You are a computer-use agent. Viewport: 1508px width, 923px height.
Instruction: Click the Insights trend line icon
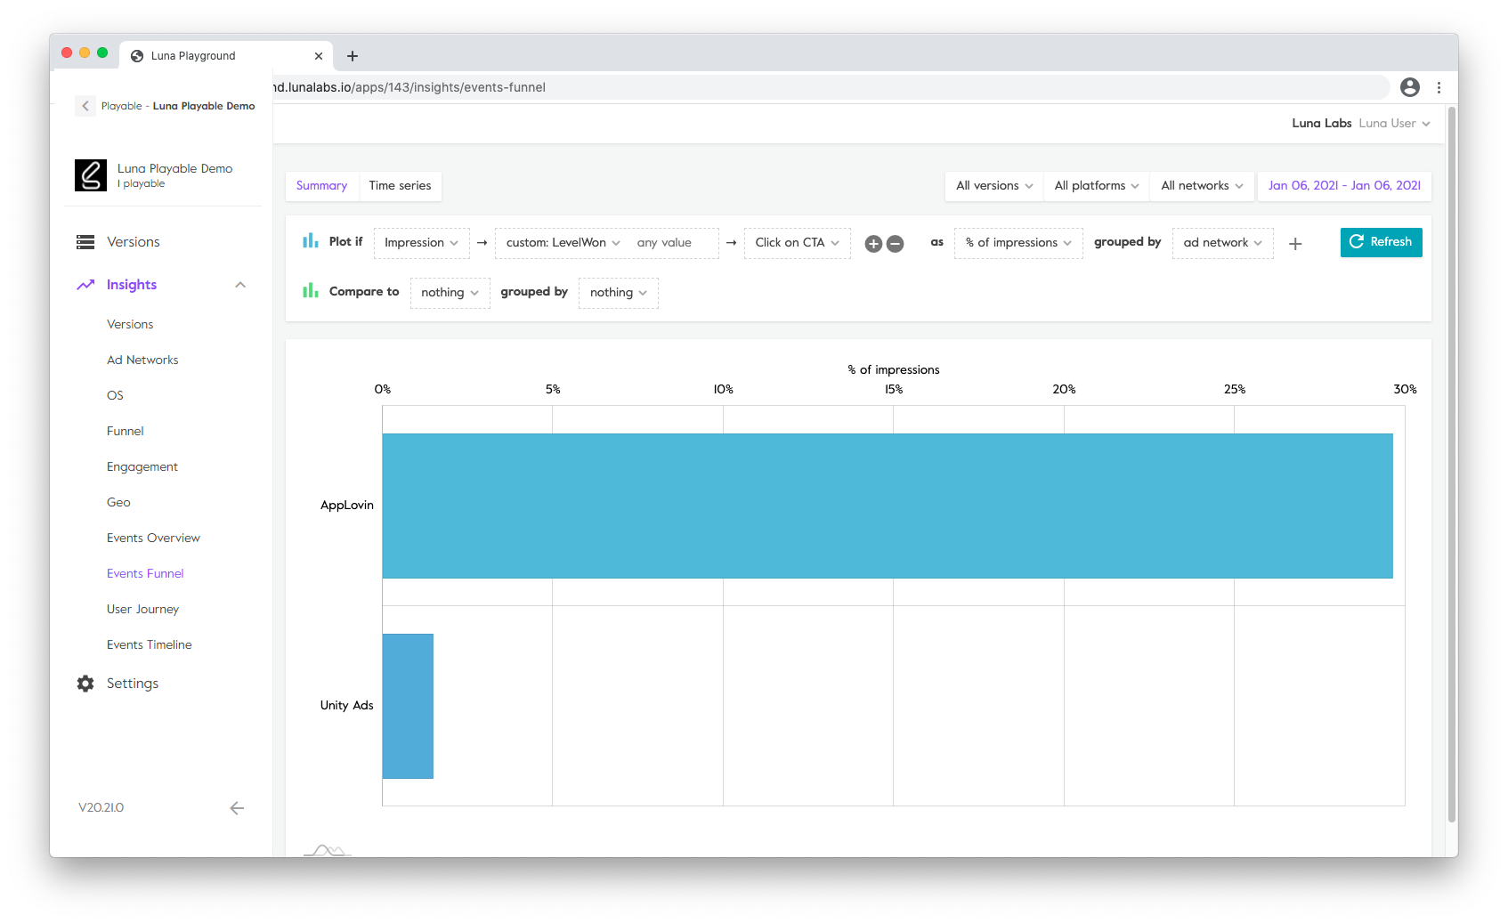tap(85, 285)
